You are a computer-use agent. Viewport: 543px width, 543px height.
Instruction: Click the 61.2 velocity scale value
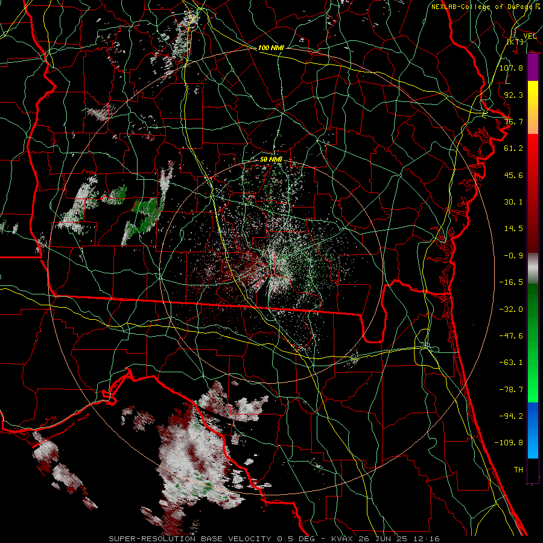tap(513, 148)
